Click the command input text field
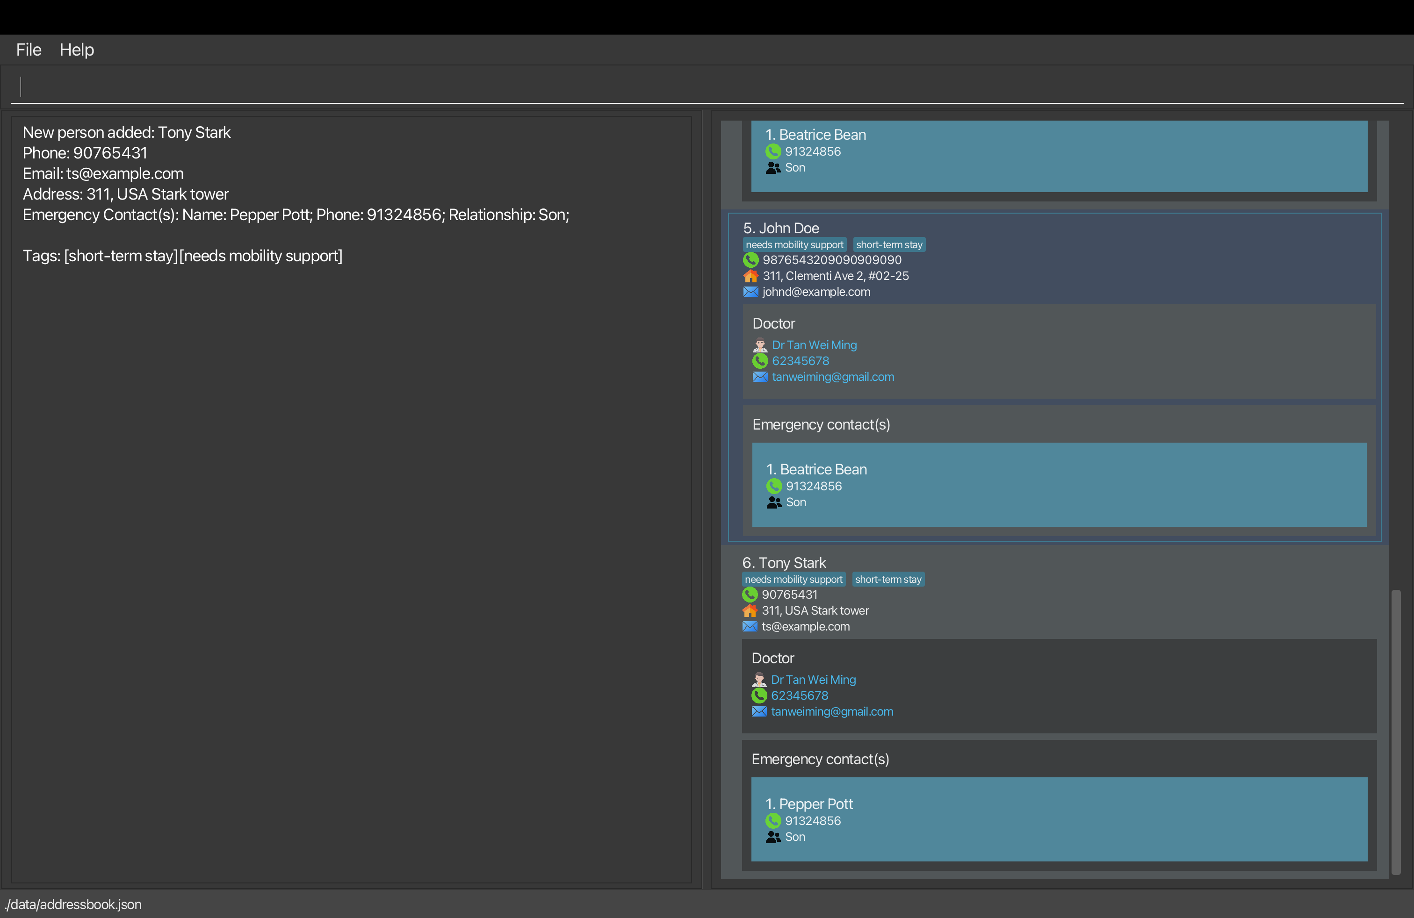This screenshot has height=918, width=1414. 707,87
